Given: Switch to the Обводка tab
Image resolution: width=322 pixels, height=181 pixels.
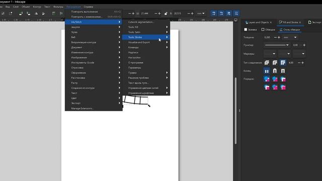Looking at the screenshot, I should 268,30.
